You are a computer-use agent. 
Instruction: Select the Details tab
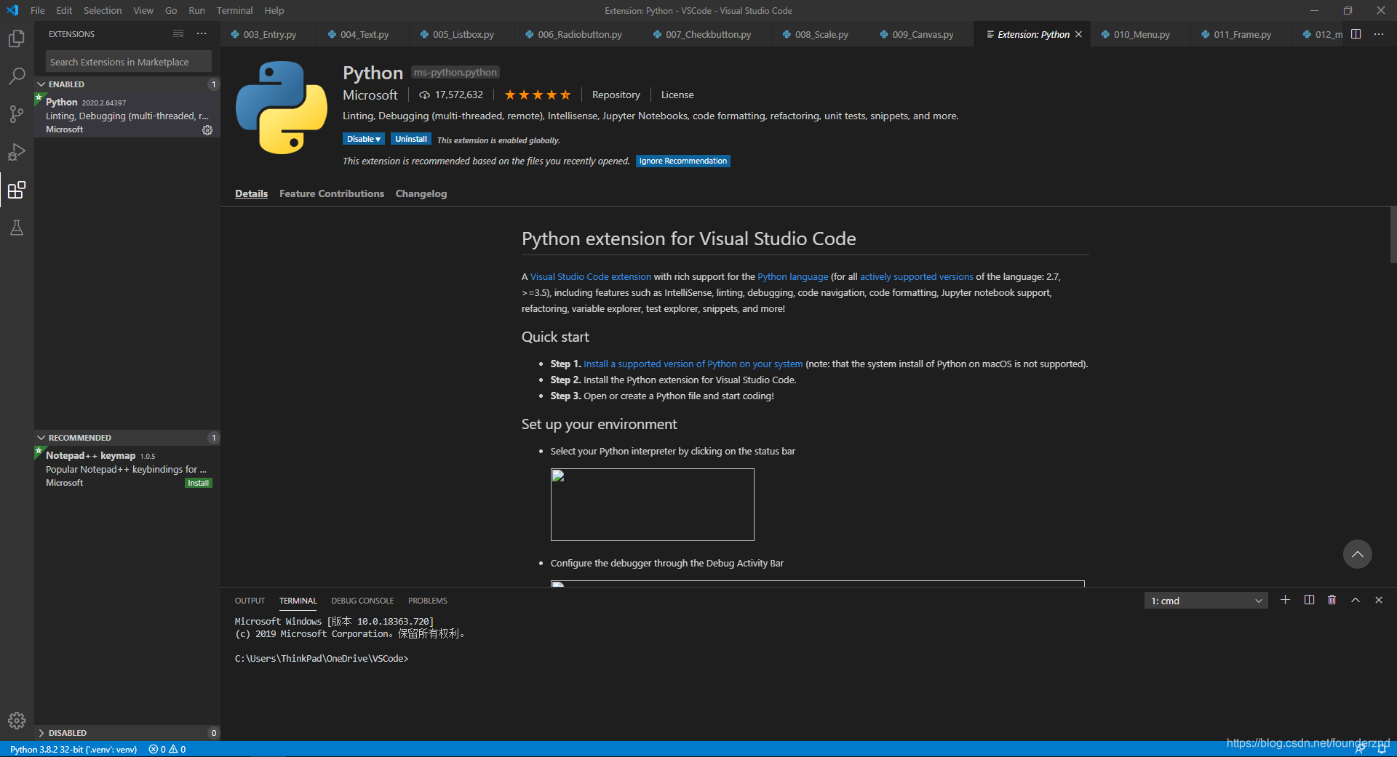pyautogui.click(x=251, y=193)
